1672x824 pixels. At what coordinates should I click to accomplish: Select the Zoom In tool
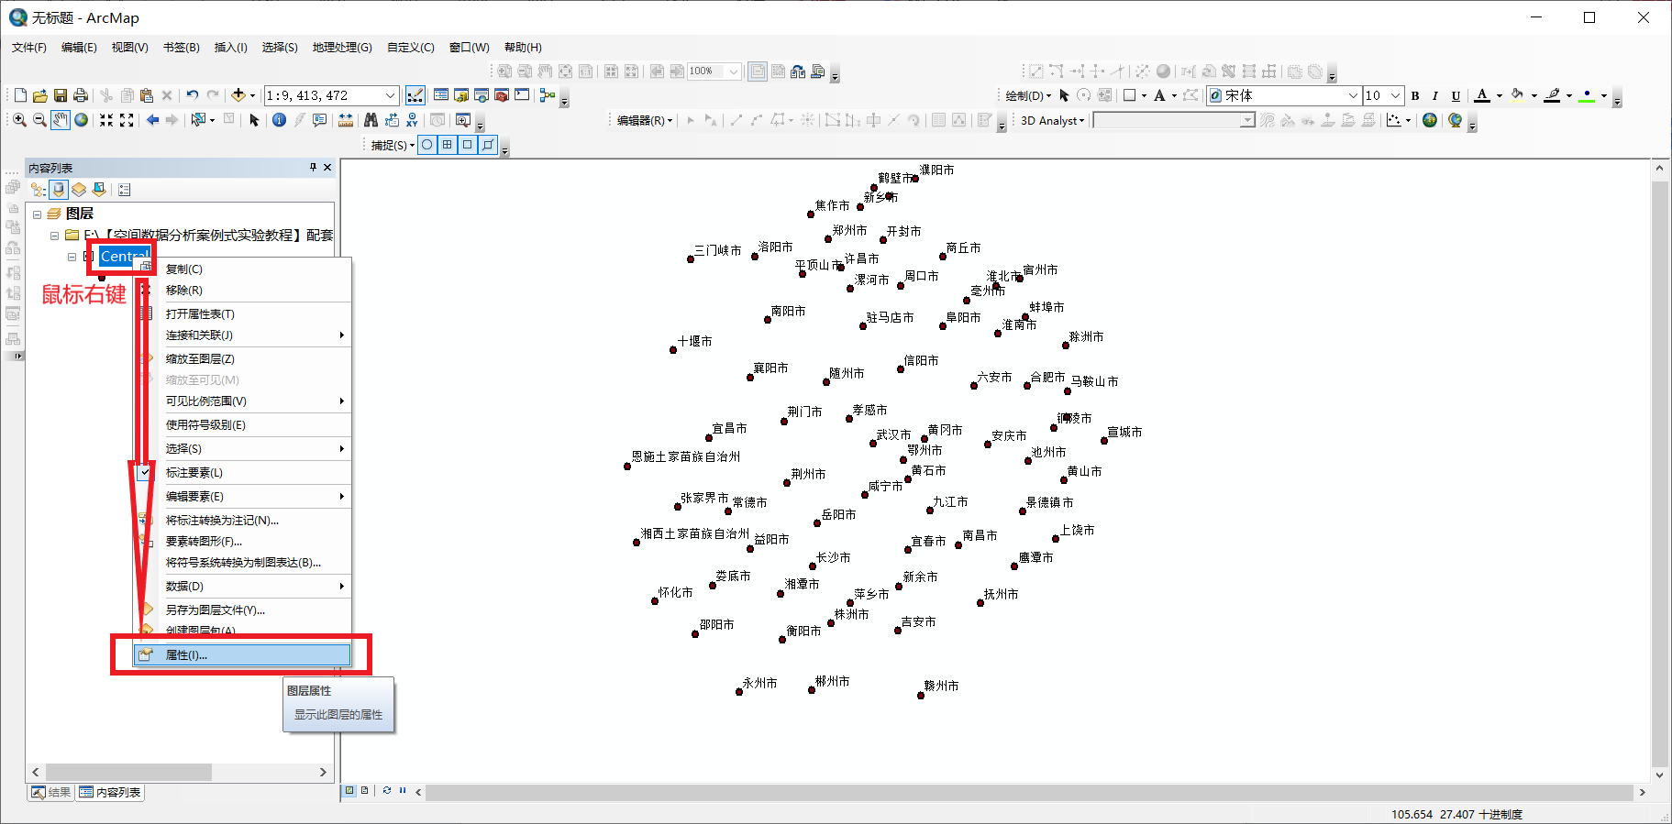(19, 120)
